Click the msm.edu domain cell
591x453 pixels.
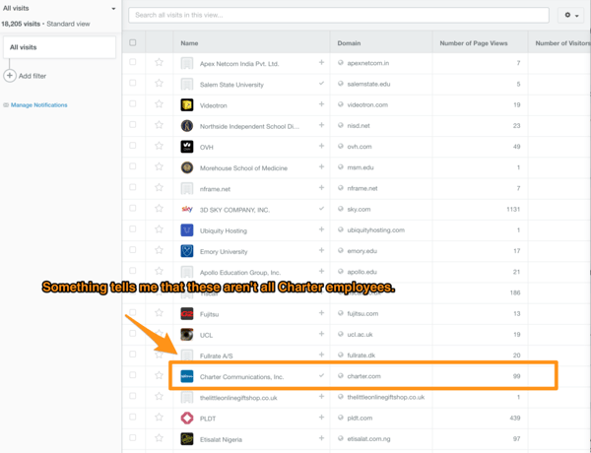(x=361, y=167)
